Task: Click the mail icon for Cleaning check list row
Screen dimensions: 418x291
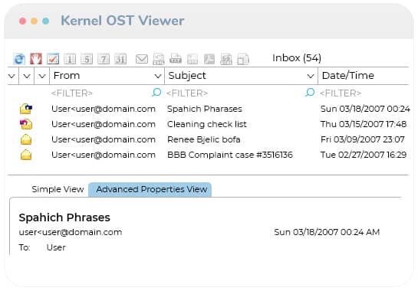Action: tap(26, 124)
